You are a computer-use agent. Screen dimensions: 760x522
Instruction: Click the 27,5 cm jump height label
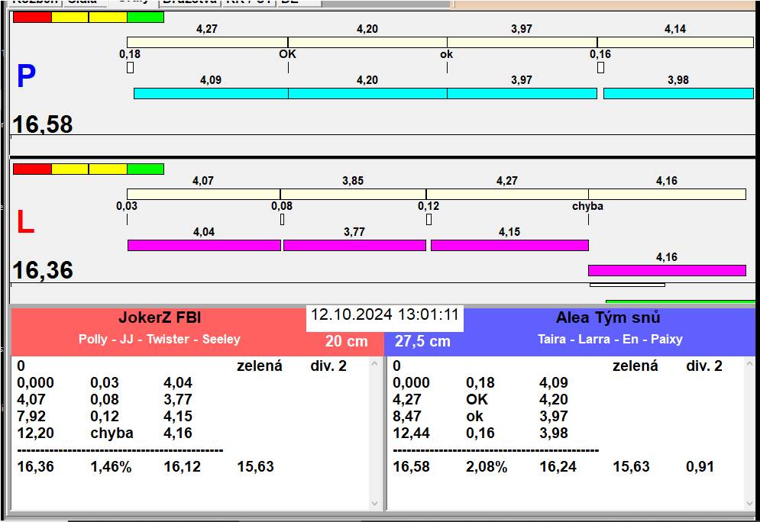click(x=422, y=341)
